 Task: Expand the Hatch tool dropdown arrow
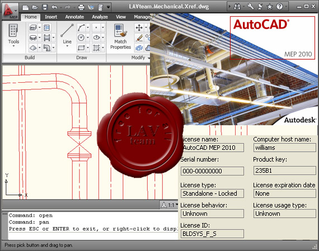(x=103, y=48)
